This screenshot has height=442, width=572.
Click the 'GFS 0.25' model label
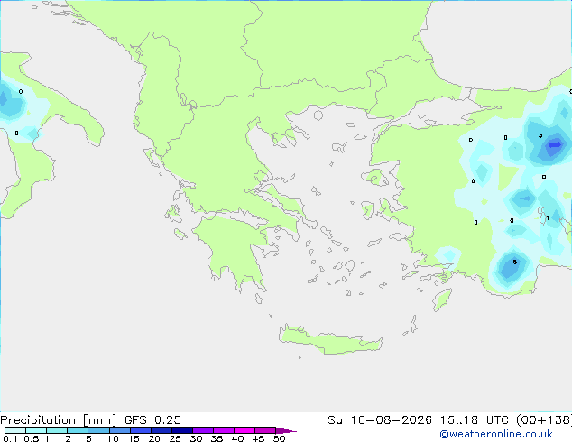[x=152, y=420]
